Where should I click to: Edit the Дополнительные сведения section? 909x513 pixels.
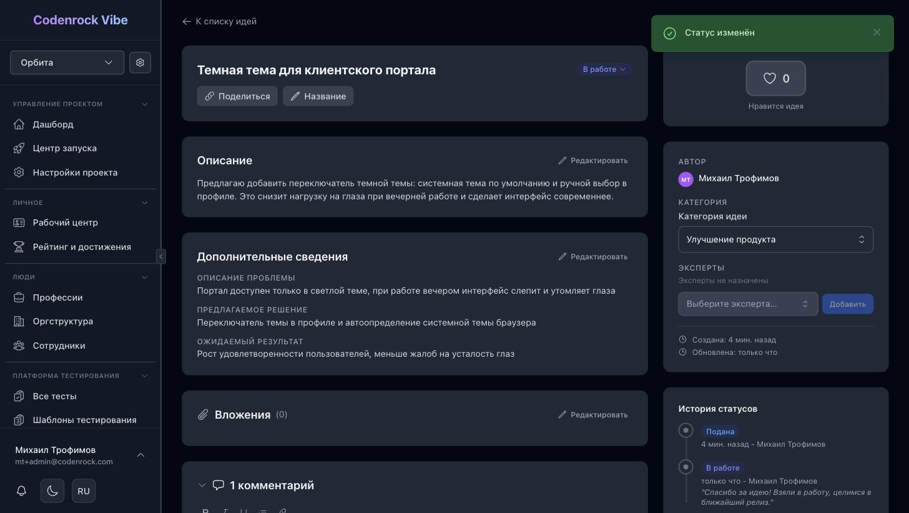[593, 257]
